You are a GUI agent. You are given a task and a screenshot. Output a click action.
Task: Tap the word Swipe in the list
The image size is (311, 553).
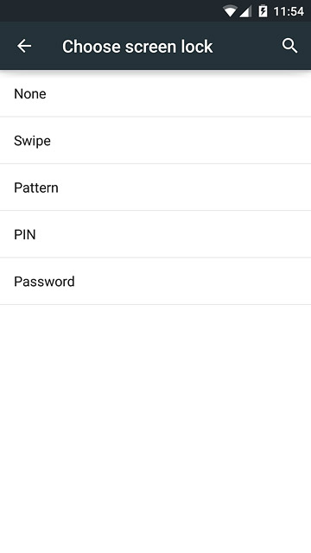(x=32, y=141)
